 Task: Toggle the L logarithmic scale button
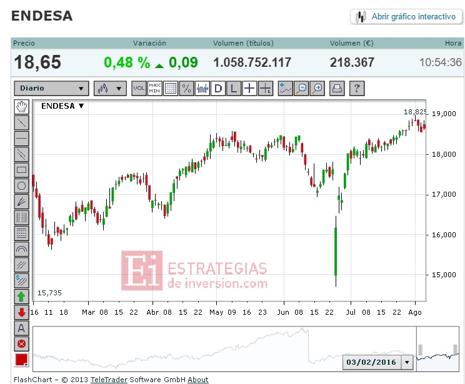pyautogui.click(x=234, y=88)
